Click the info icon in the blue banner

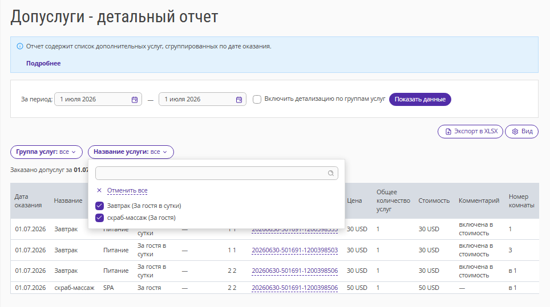tap(20, 46)
